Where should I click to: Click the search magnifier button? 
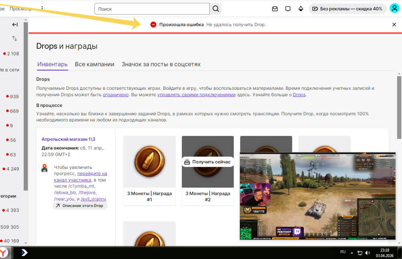(x=215, y=9)
